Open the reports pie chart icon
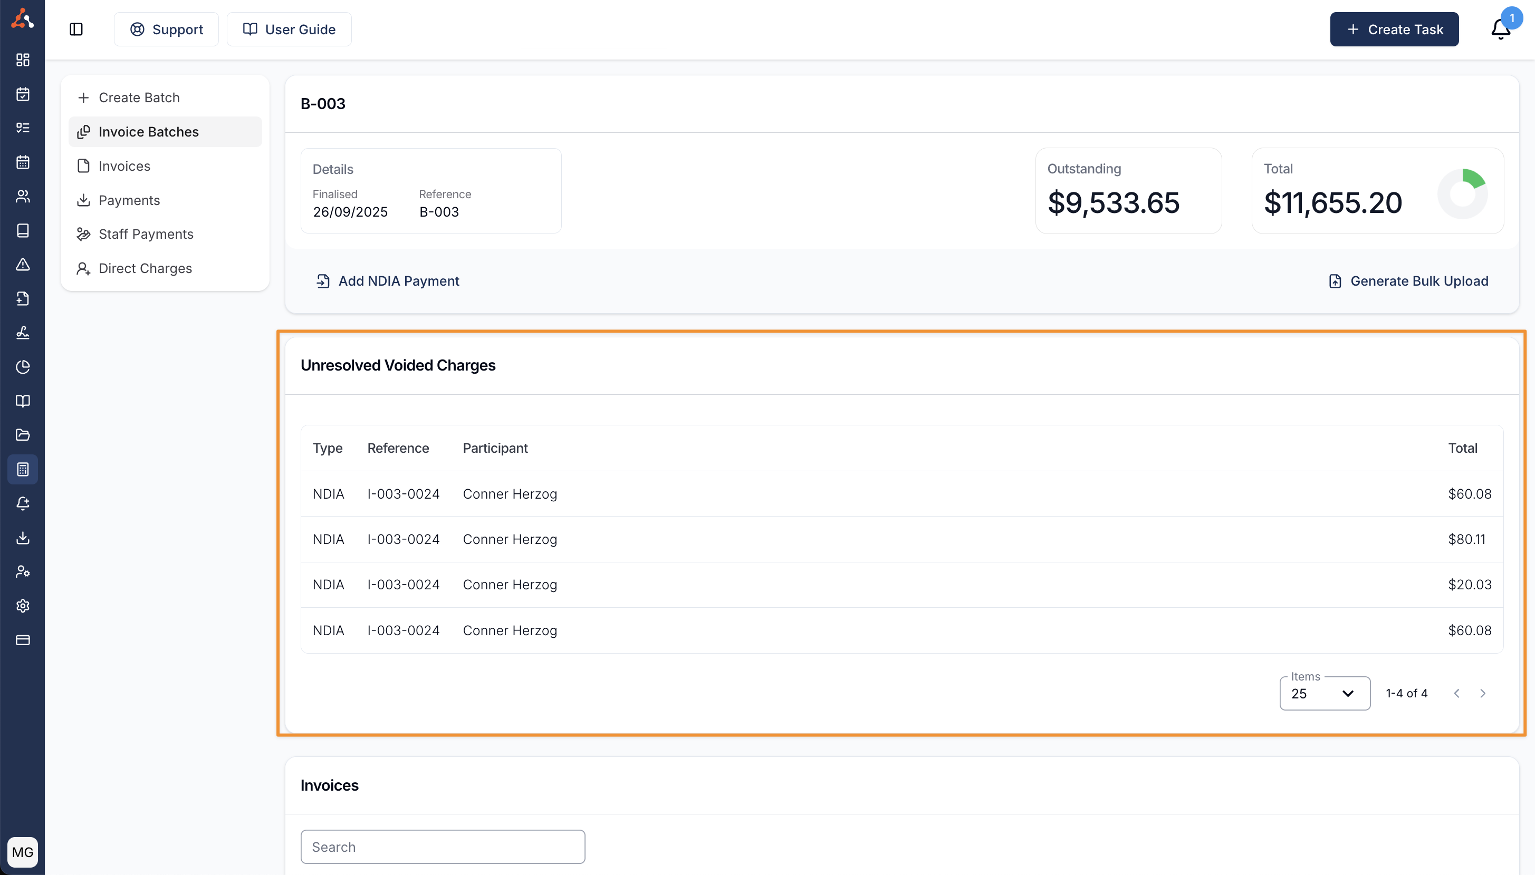Screen dimensions: 1535x875 tap(23, 367)
